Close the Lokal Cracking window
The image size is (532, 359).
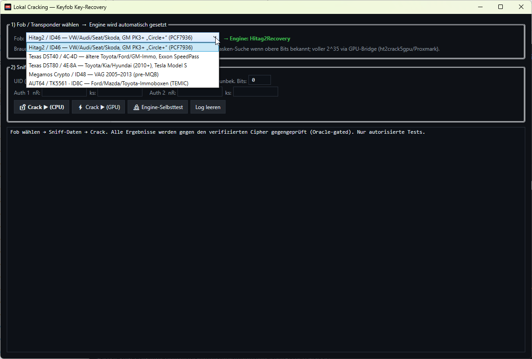click(521, 7)
